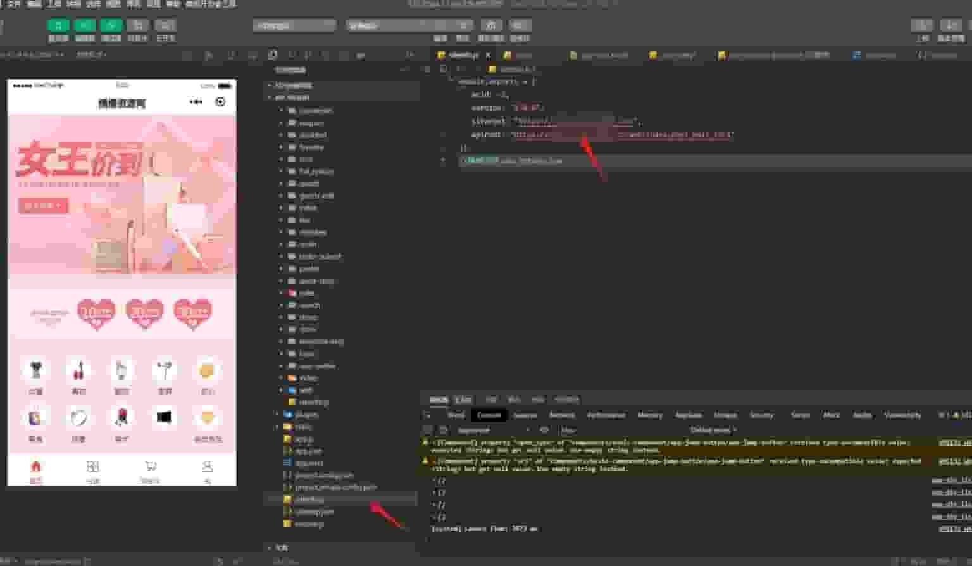Click the siteroot line in the code
The height and width of the screenshot is (566, 972).
click(x=556, y=121)
